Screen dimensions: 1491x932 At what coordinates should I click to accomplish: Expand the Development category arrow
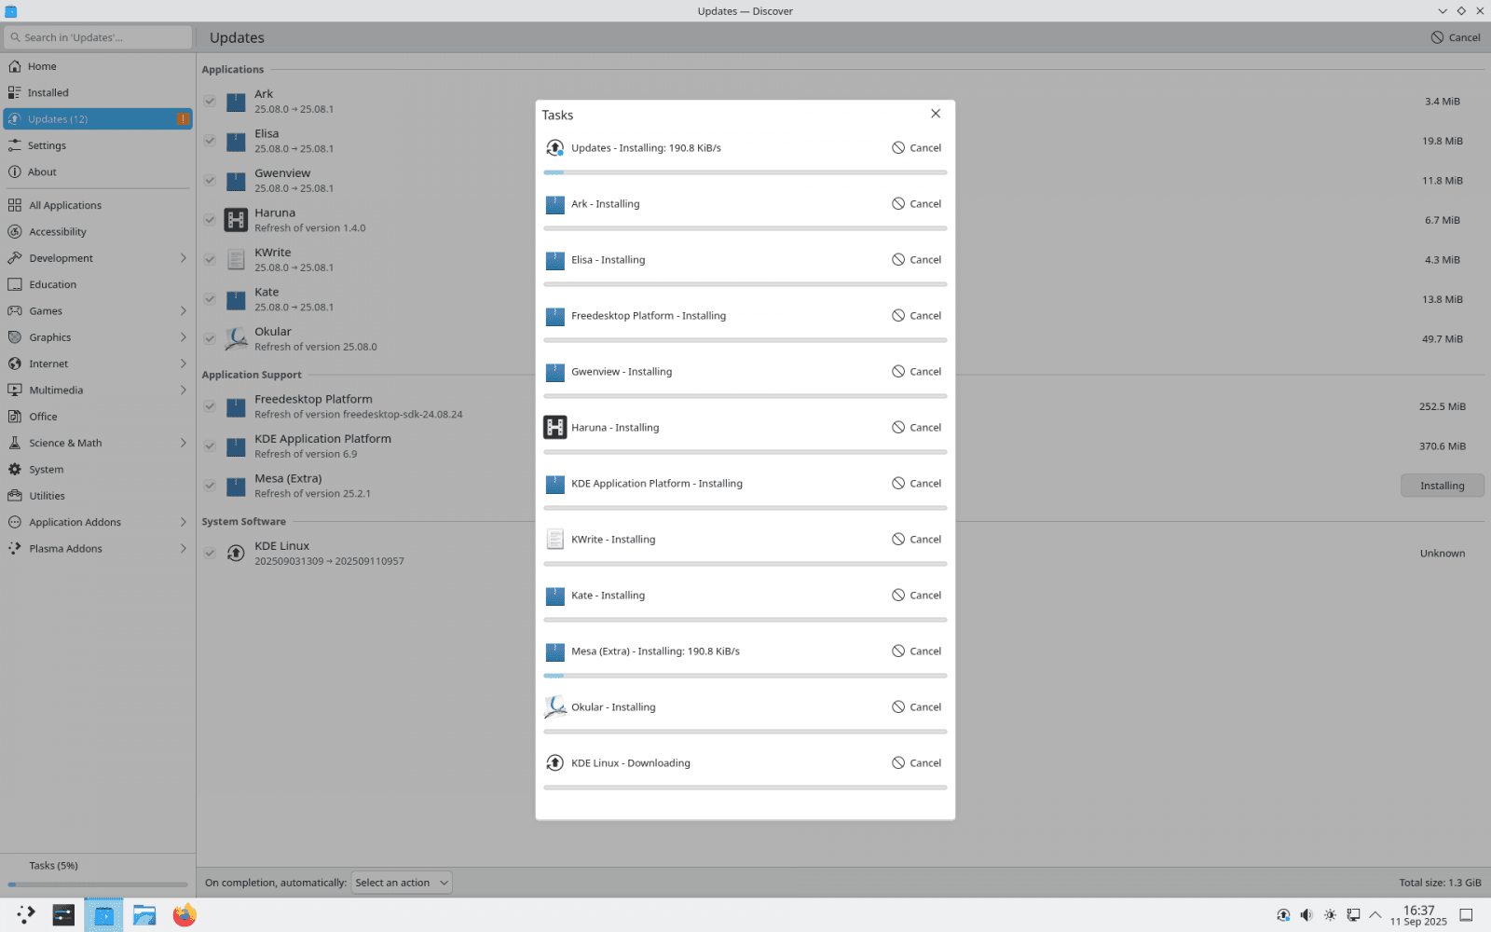pyautogui.click(x=183, y=258)
